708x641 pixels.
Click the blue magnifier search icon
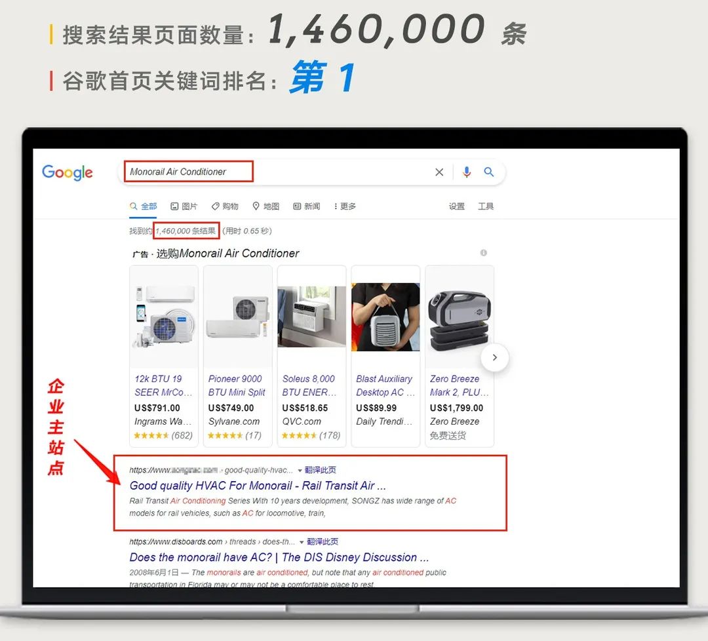(x=489, y=172)
